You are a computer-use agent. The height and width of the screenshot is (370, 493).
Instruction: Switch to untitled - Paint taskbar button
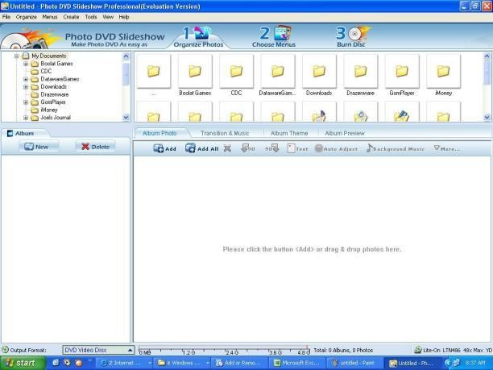point(354,363)
